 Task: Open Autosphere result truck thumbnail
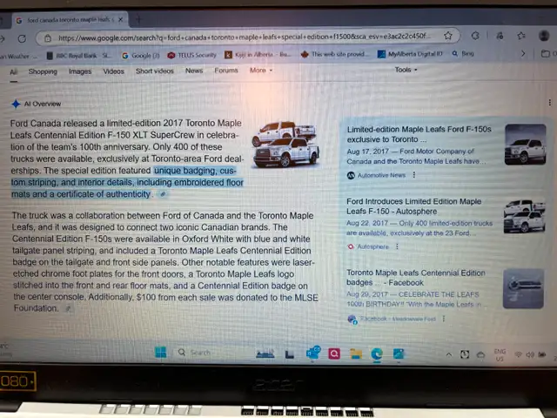pos(524,216)
